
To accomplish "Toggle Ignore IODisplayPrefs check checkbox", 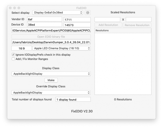I will pyautogui.click(x=13, y=55).
